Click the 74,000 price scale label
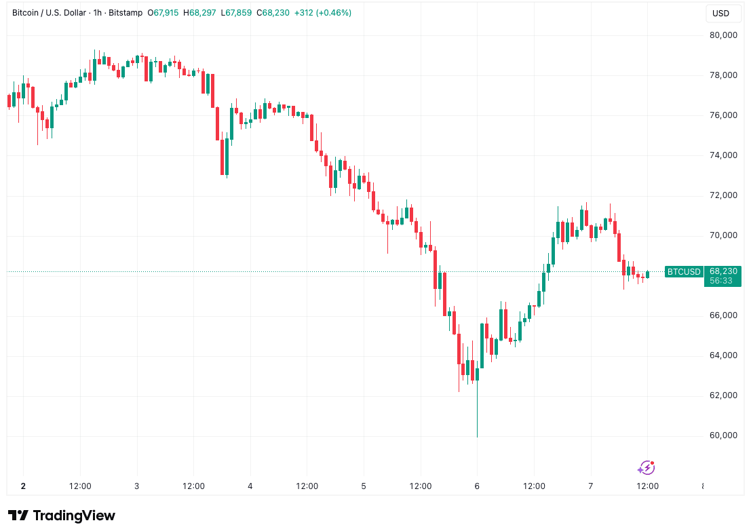The height and width of the screenshot is (525, 751). pos(723,155)
